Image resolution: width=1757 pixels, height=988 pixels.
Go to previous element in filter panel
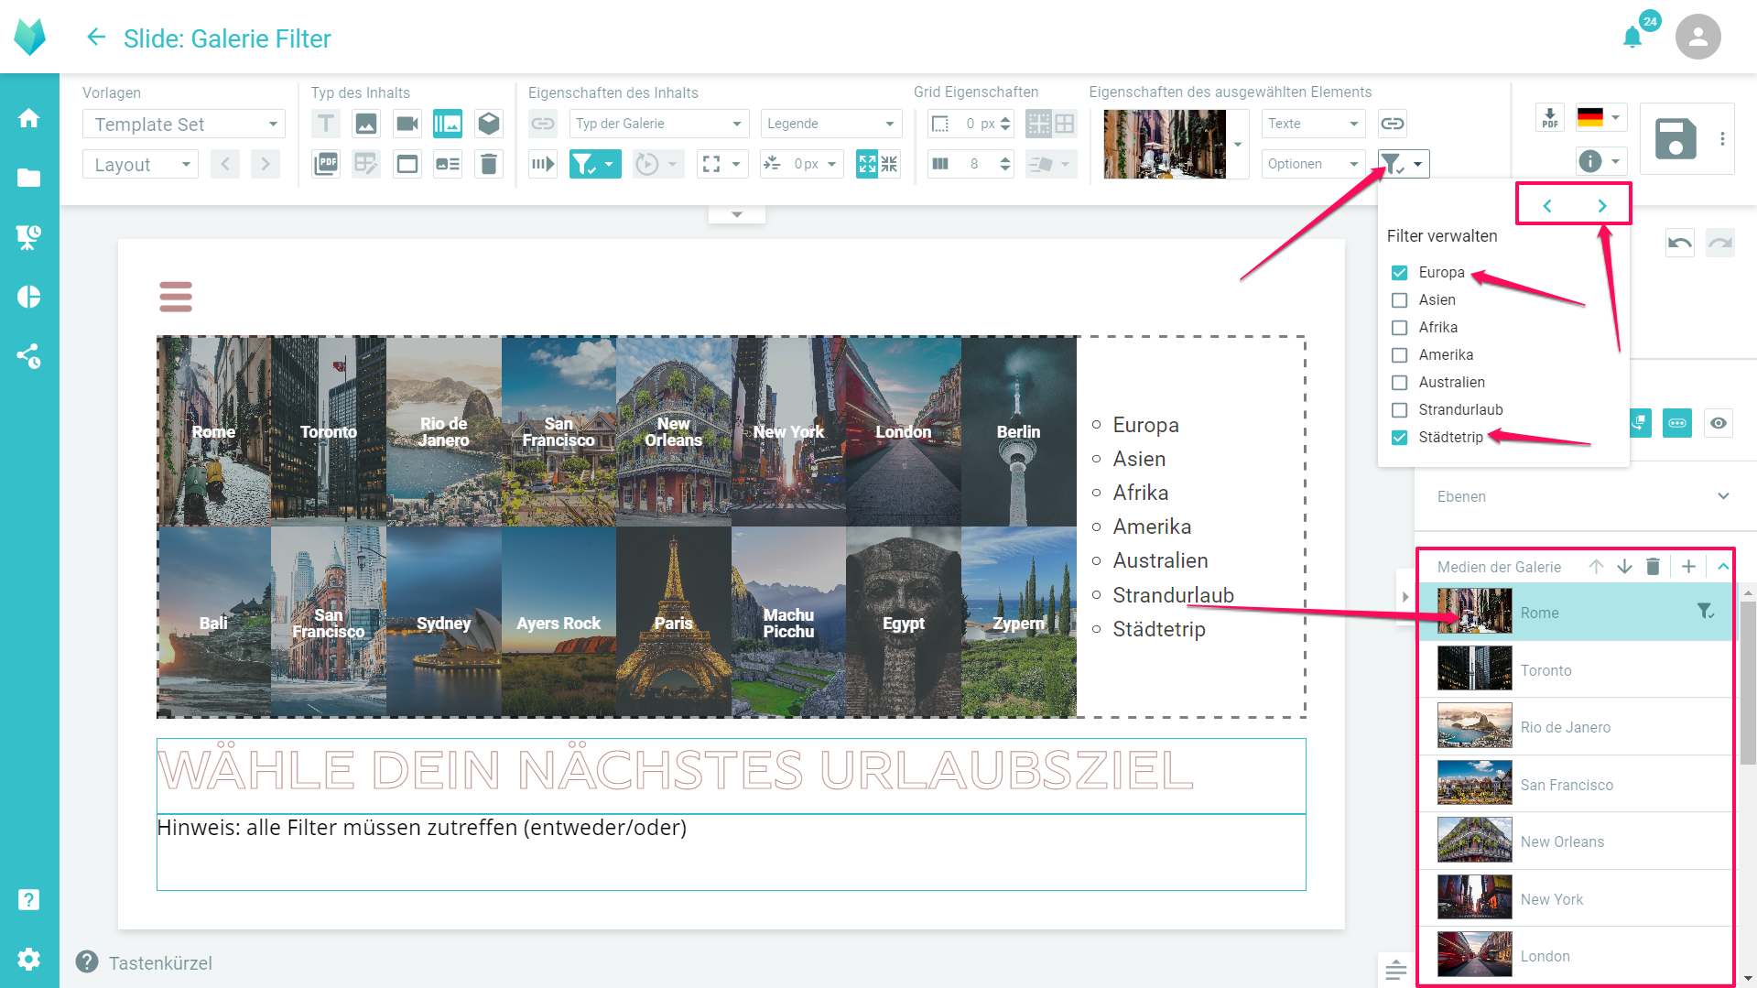click(x=1547, y=206)
